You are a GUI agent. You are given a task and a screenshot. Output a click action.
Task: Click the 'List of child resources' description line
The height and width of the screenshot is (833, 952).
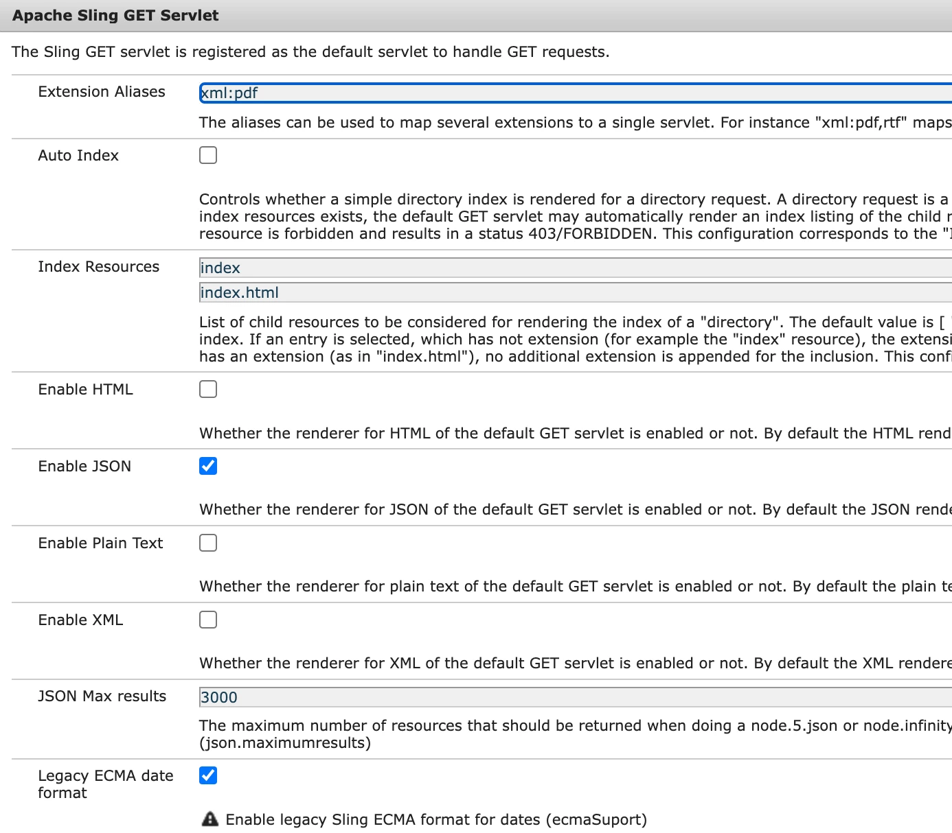tap(576, 322)
